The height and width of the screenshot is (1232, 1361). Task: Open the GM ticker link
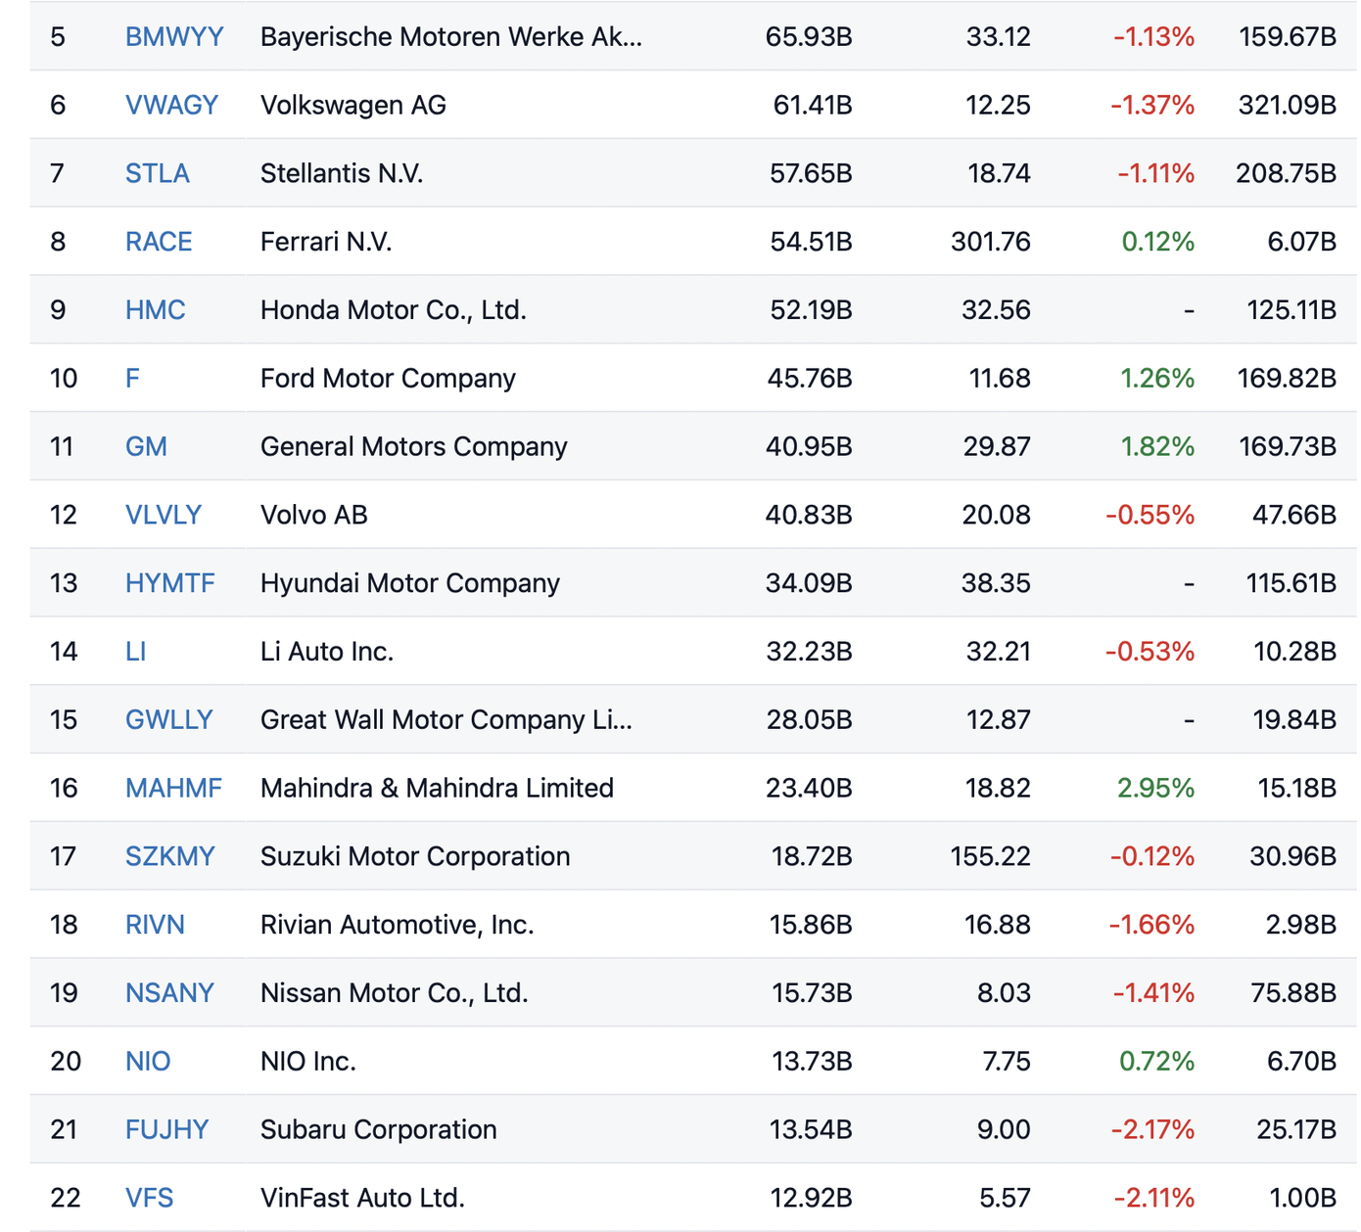tap(146, 446)
